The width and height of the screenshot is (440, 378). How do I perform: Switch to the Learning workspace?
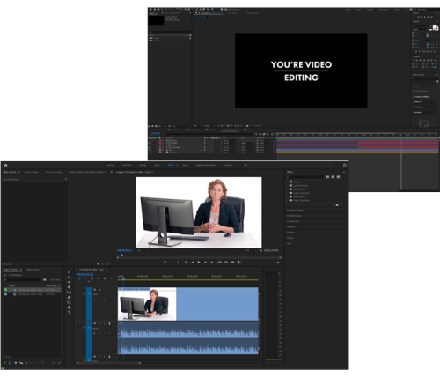(x=110, y=165)
